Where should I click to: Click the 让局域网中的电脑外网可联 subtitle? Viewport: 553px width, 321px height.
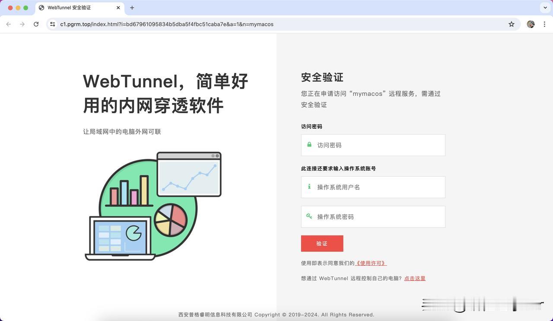click(x=122, y=132)
